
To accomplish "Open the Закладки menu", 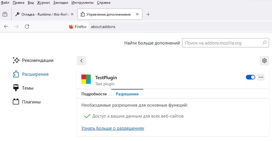I will pyautogui.click(x=61, y=3).
